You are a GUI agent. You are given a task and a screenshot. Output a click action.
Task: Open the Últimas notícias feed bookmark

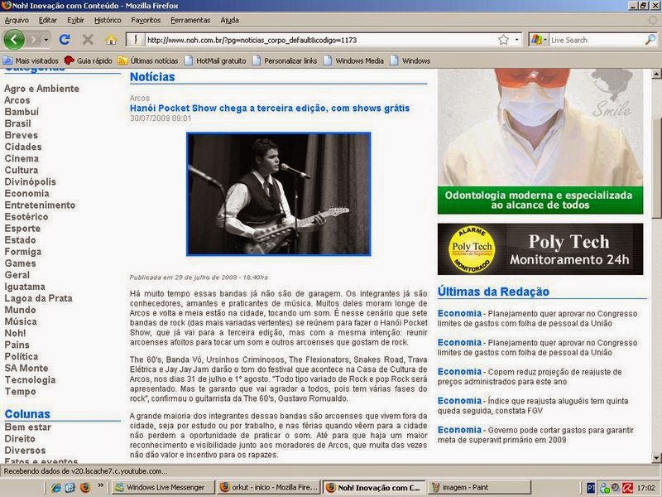pos(148,60)
